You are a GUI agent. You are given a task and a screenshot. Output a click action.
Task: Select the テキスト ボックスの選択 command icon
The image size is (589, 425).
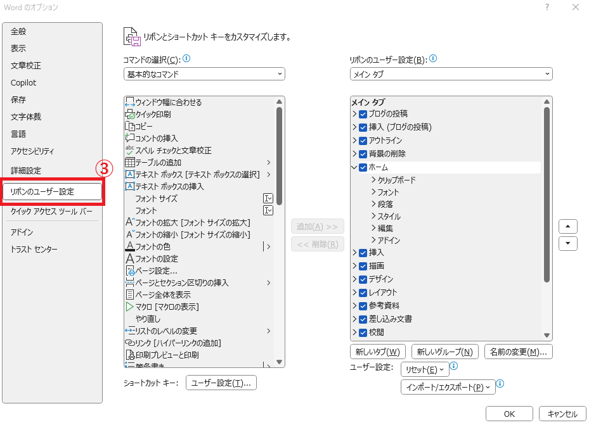tap(129, 174)
